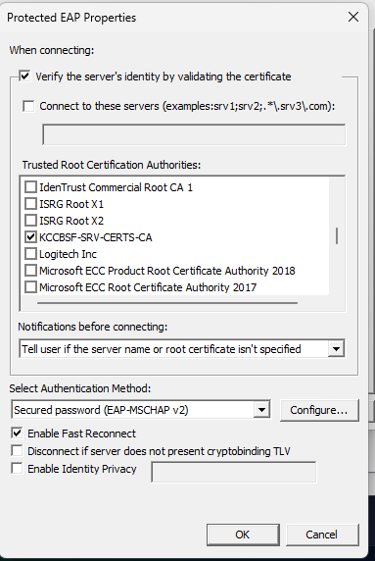Click the certificate list horizontal scrollbar
The width and height of the screenshot is (375, 561).
point(167,303)
